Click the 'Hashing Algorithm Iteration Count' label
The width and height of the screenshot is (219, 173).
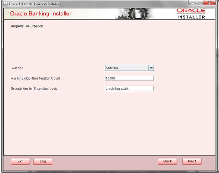35,79
